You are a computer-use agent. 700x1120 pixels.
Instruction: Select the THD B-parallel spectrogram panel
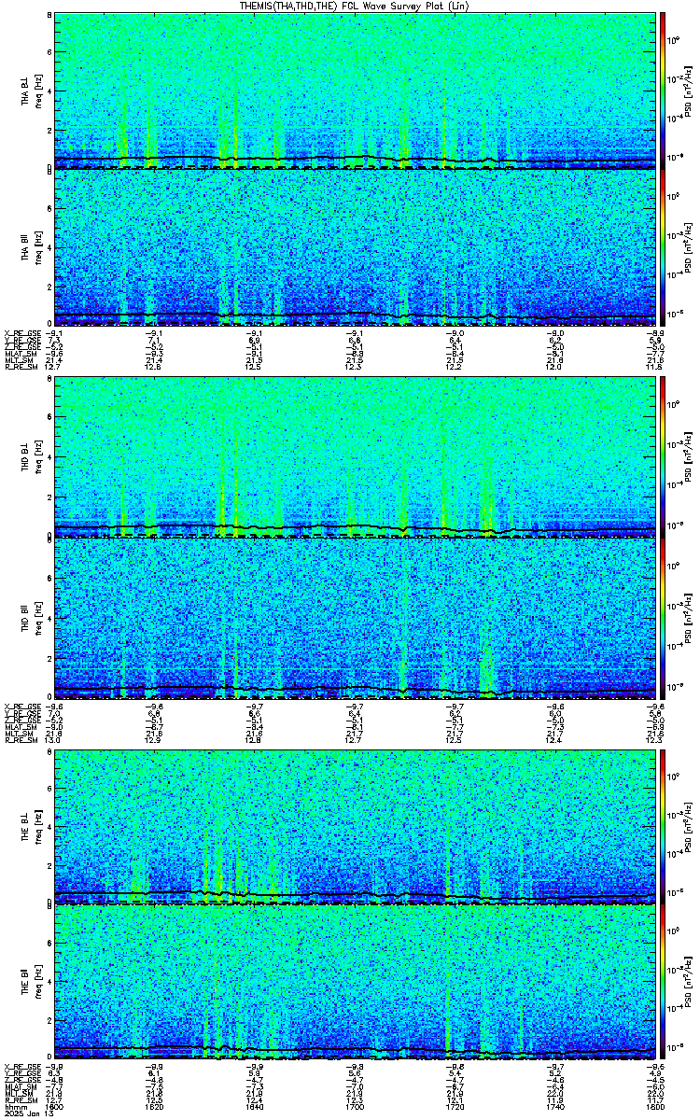[356, 617]
